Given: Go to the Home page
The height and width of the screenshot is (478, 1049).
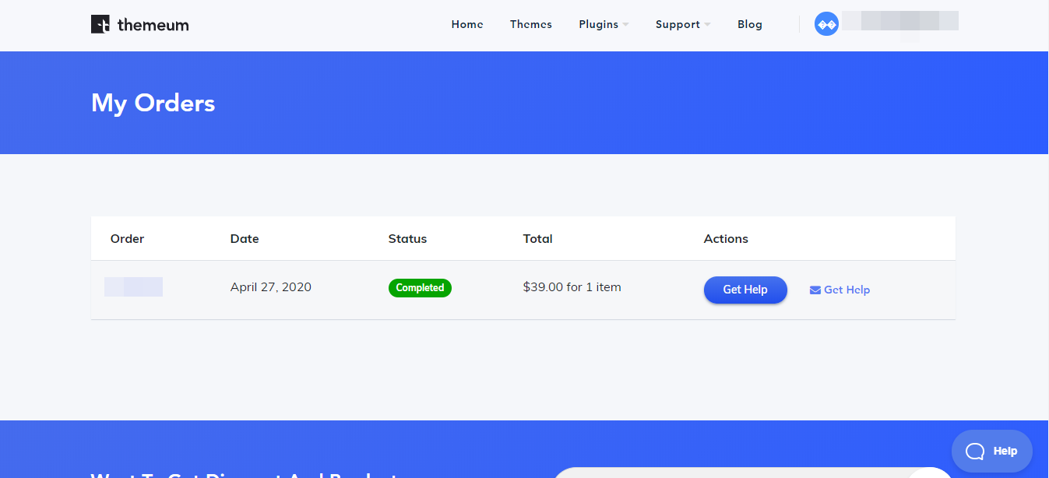Looking at the screenshot, I should 467,24.
